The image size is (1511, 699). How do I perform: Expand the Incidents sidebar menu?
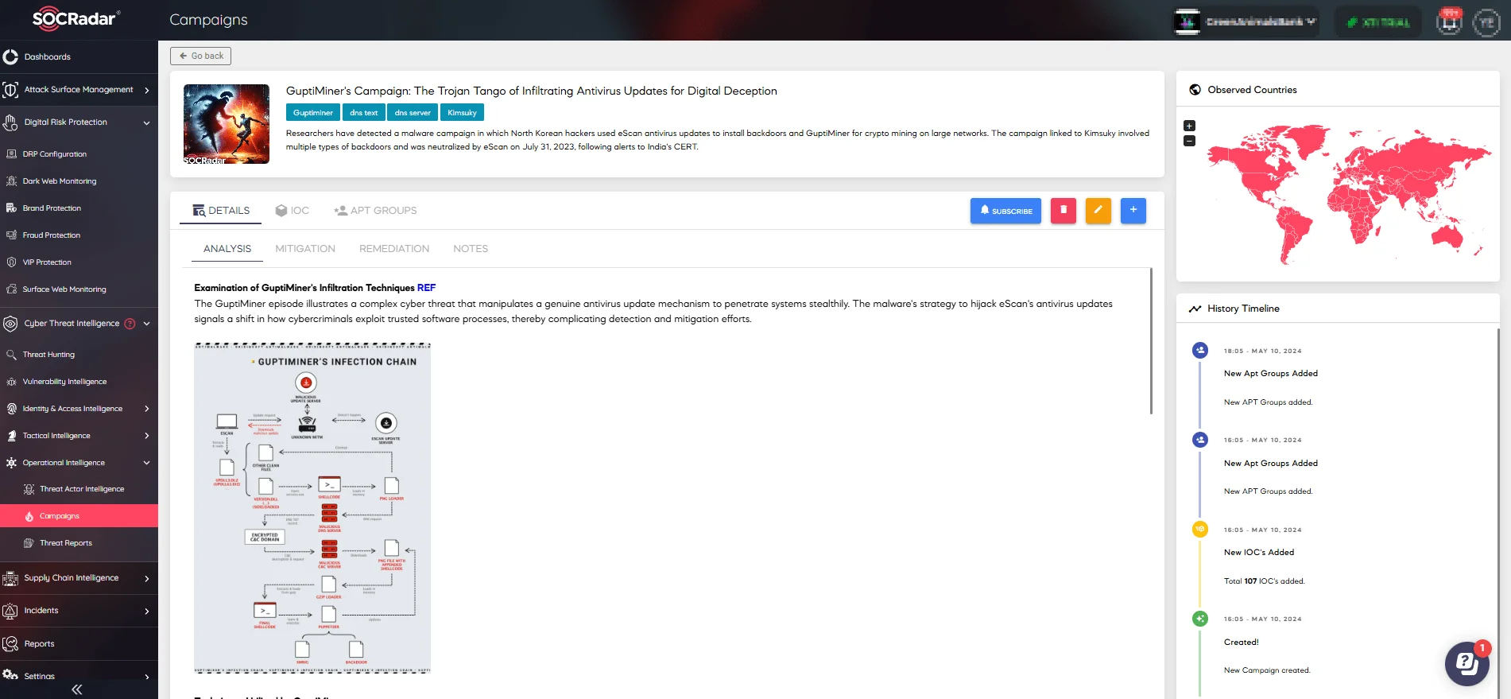(79, 611)
